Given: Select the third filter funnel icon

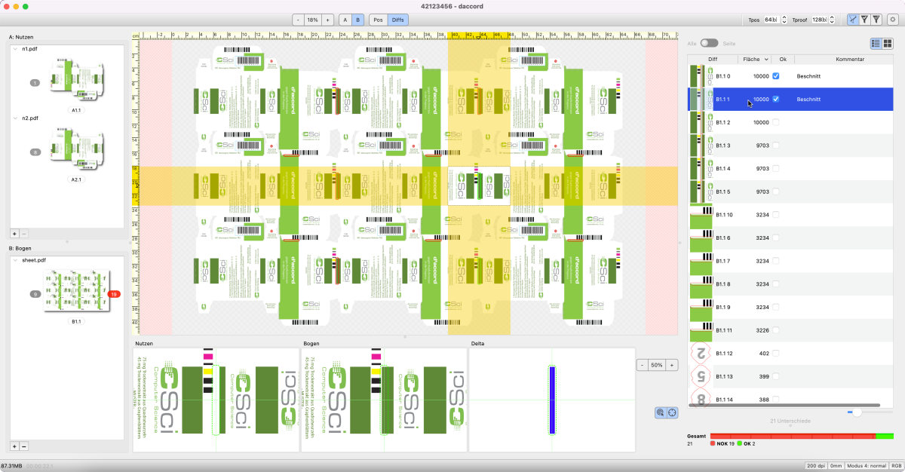Looking at the screenshot, I should (876, 20).
